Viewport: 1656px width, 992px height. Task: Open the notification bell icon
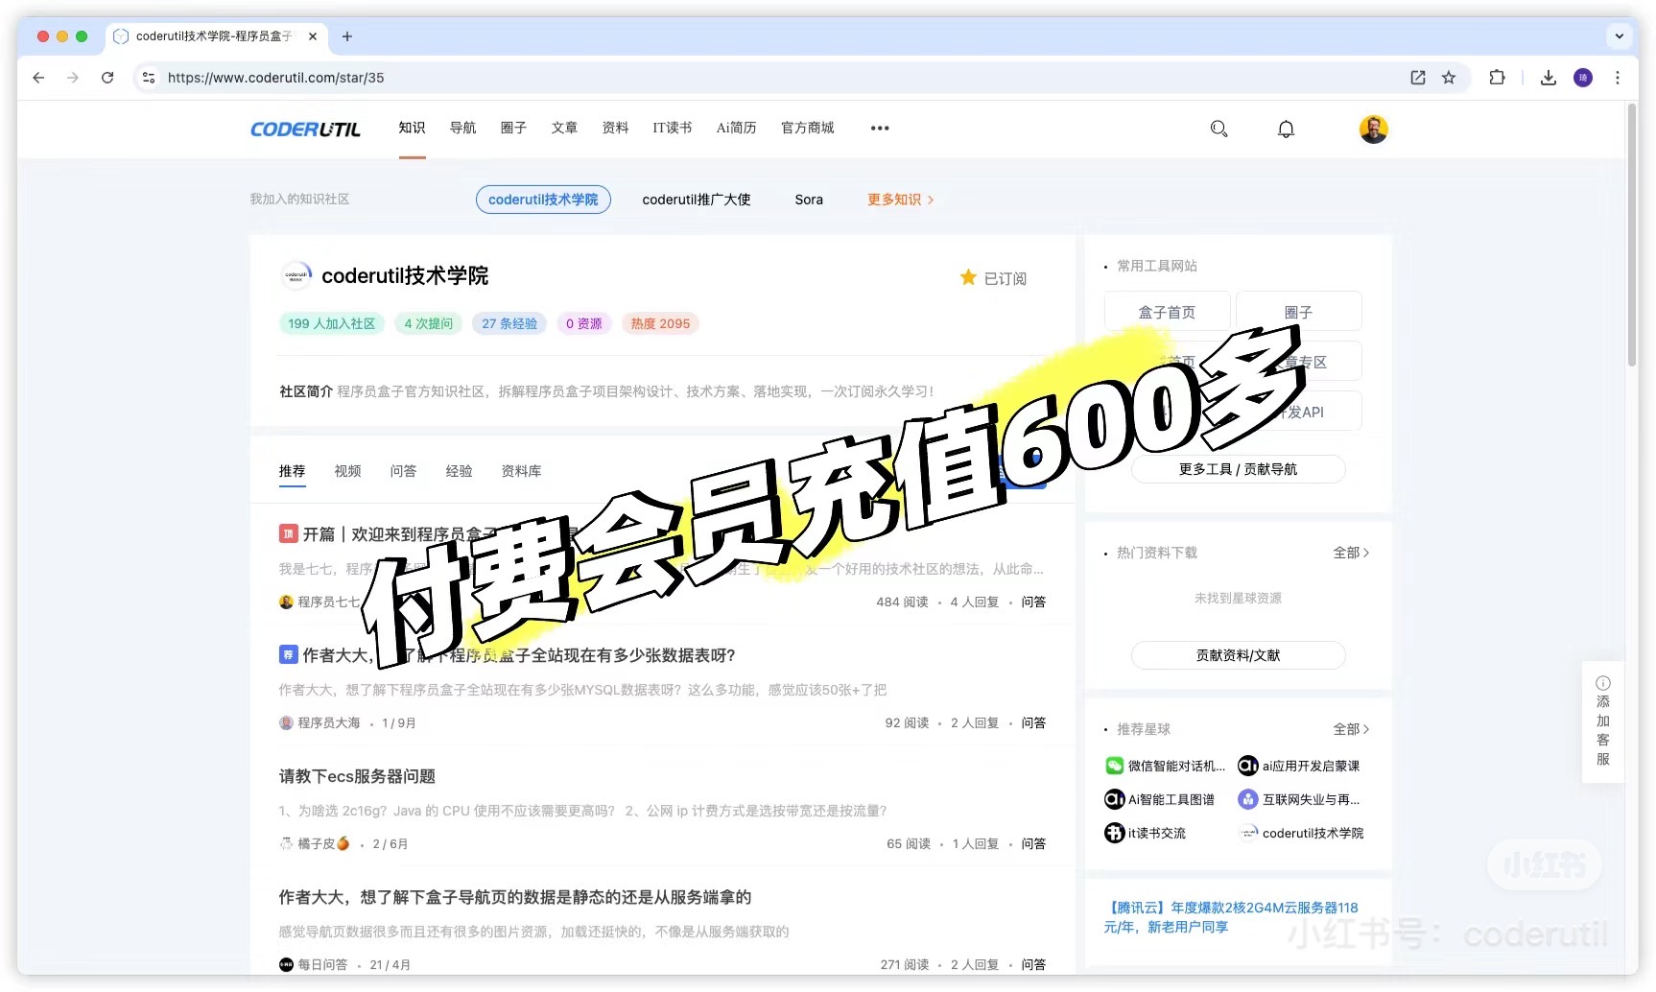click(x=1286, y=129)
